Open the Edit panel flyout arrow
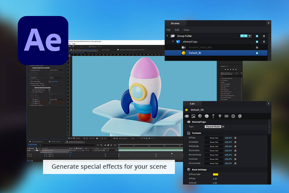 (x=269, y=104)
